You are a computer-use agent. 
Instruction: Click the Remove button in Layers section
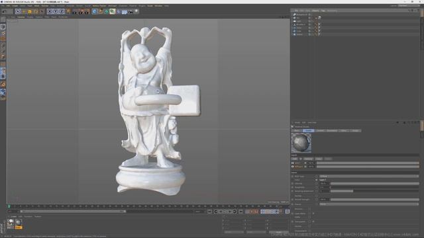308,159
